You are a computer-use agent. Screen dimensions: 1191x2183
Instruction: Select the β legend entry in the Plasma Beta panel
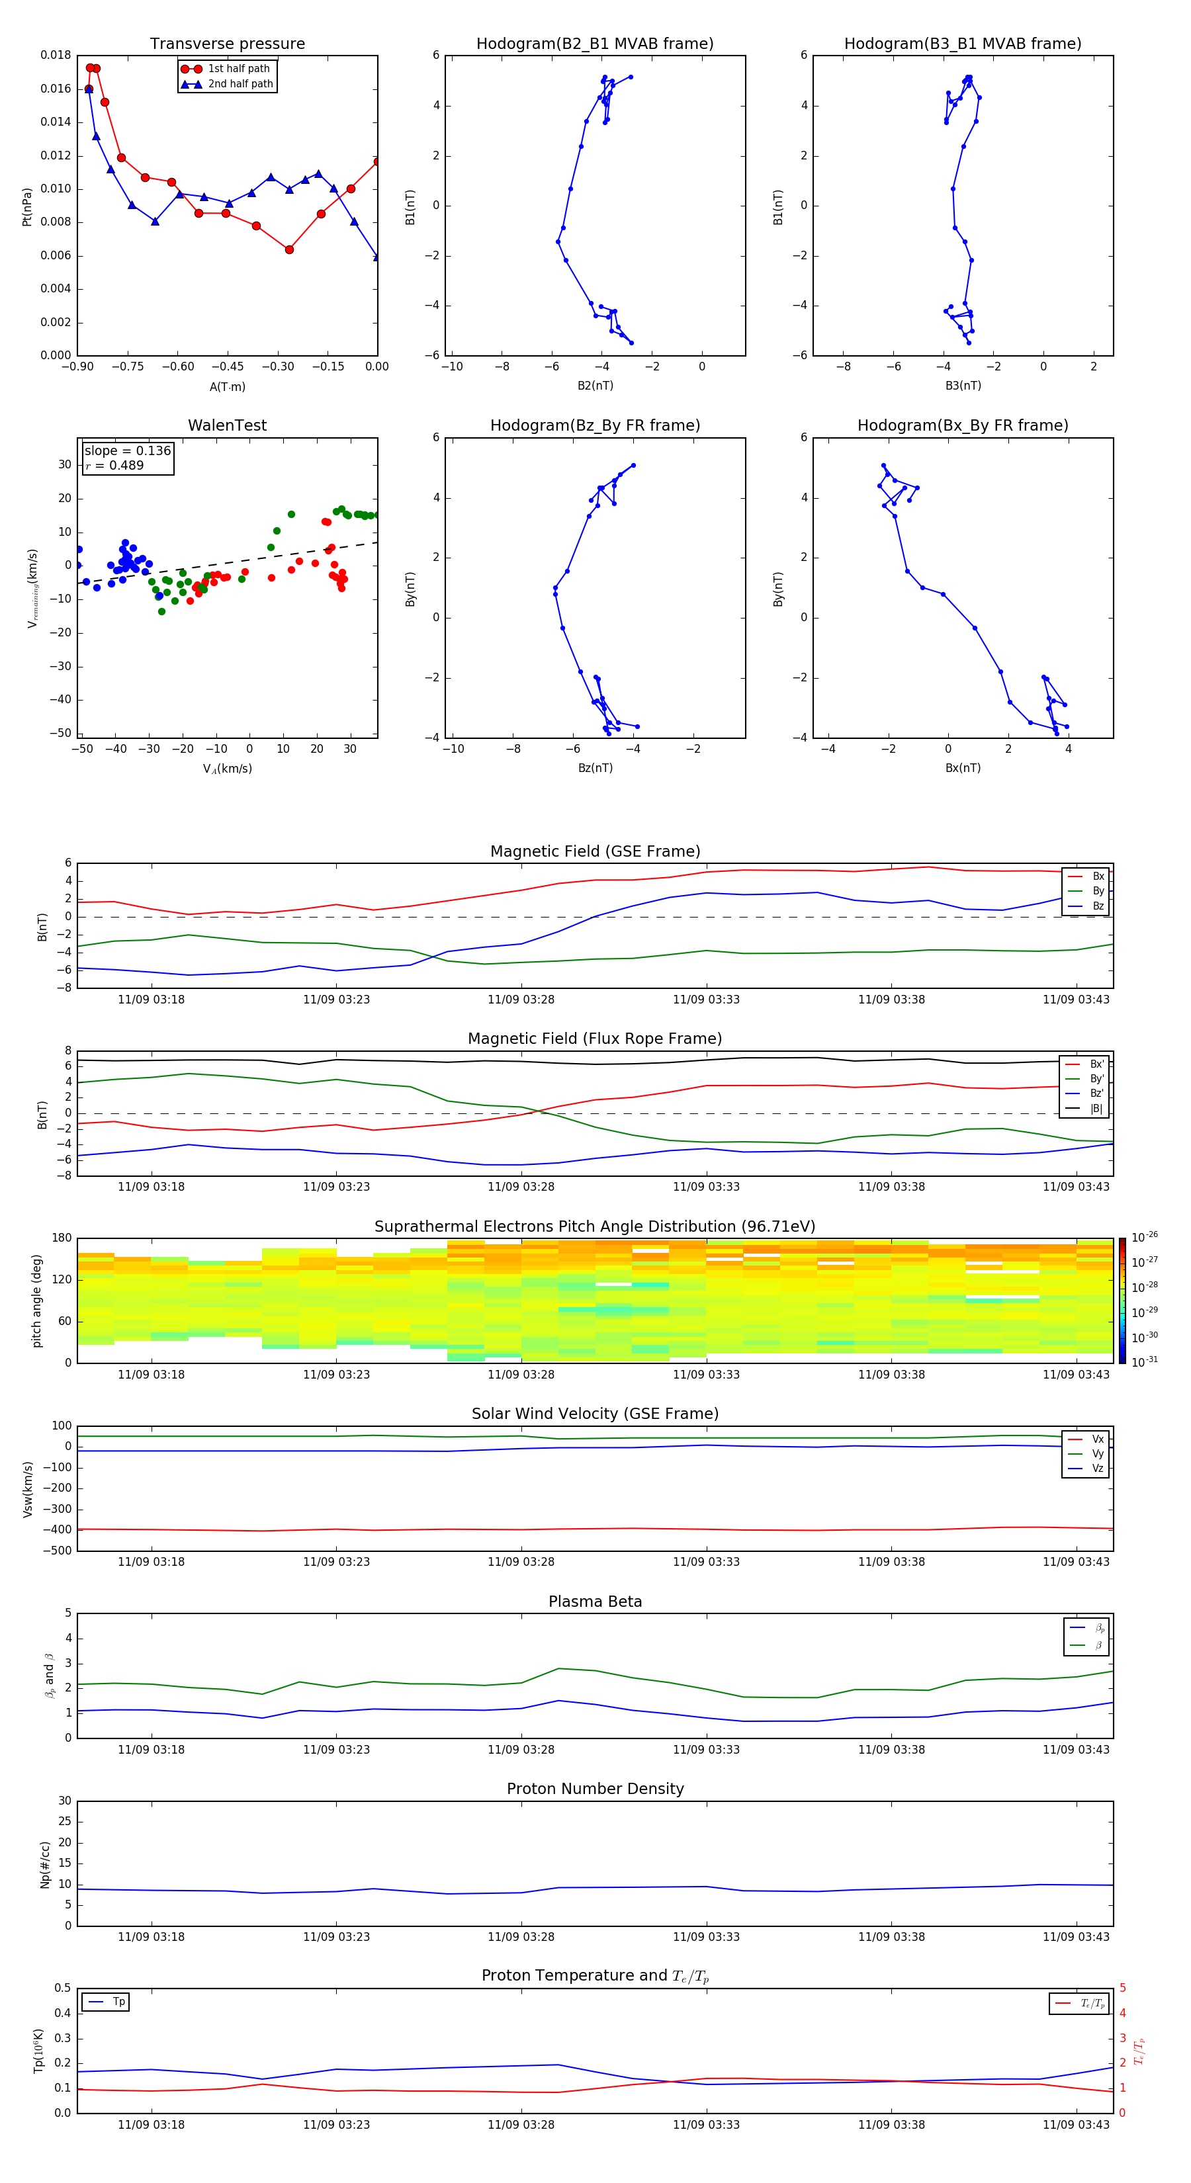1086,1645
